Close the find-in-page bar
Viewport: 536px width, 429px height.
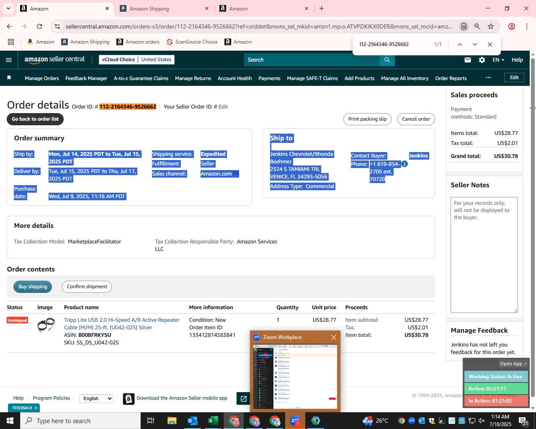490,44
